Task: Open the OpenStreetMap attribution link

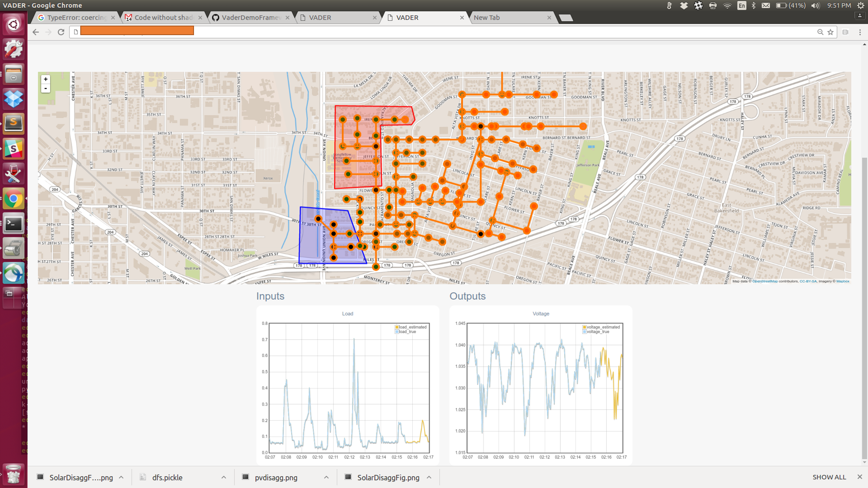Action: (x=765, y=282)
